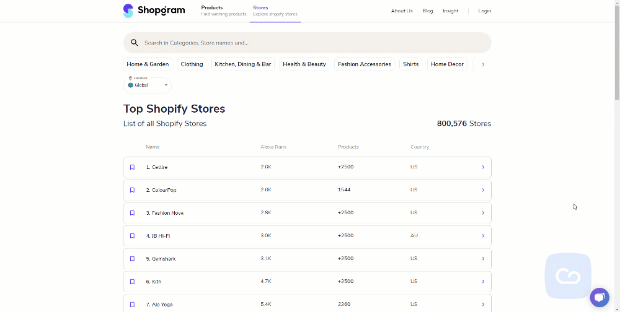Click the Products column header
This screenshot has height=312, width=620.
tap(348, 147)
